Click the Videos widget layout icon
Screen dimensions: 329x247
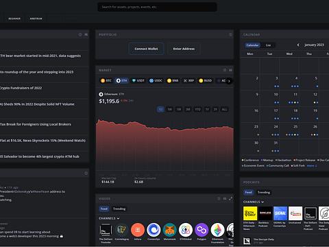(225, 199)
